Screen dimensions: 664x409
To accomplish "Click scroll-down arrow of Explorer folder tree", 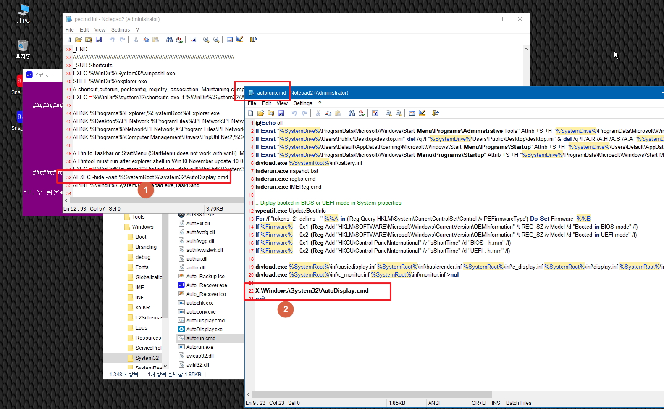I will pos(165,366).
